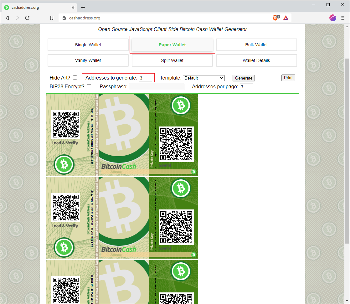Viewport: 350px width, 304px height.
Task: Click the scrollbar down arrow
Action: tap(347, 301)
